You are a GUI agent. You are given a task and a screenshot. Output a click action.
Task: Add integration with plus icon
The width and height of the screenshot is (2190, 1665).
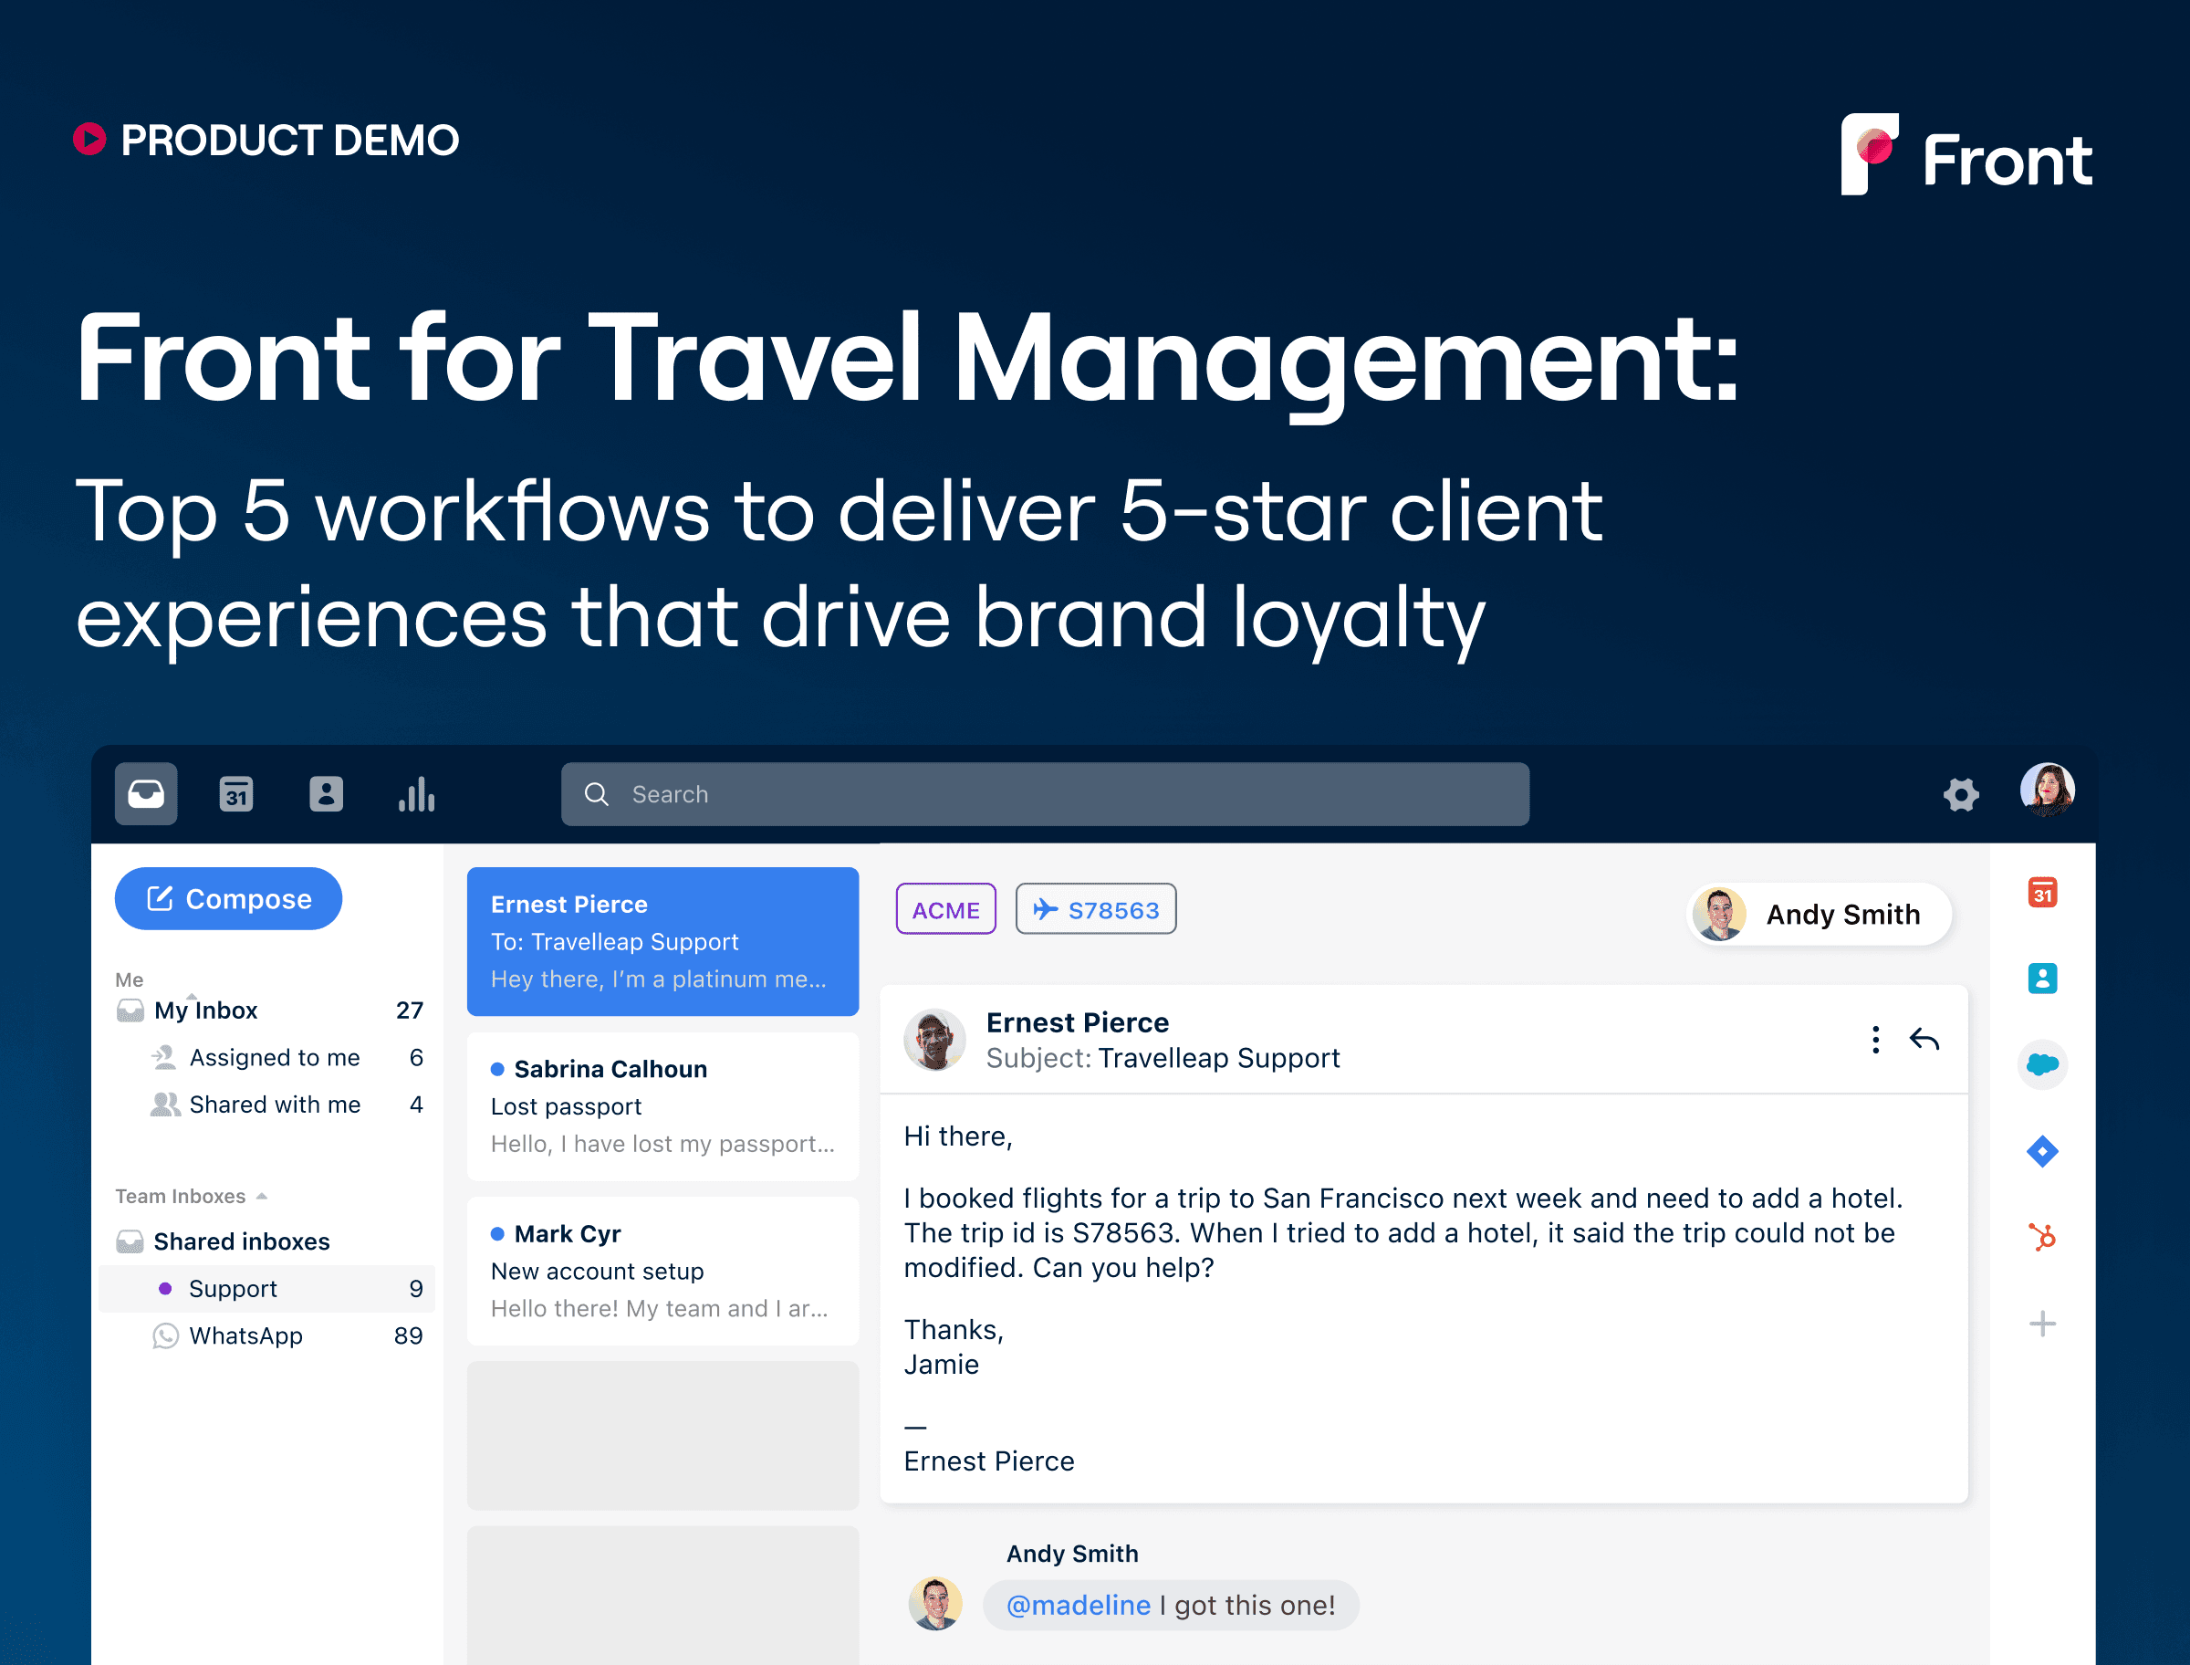[2042, 1325]
